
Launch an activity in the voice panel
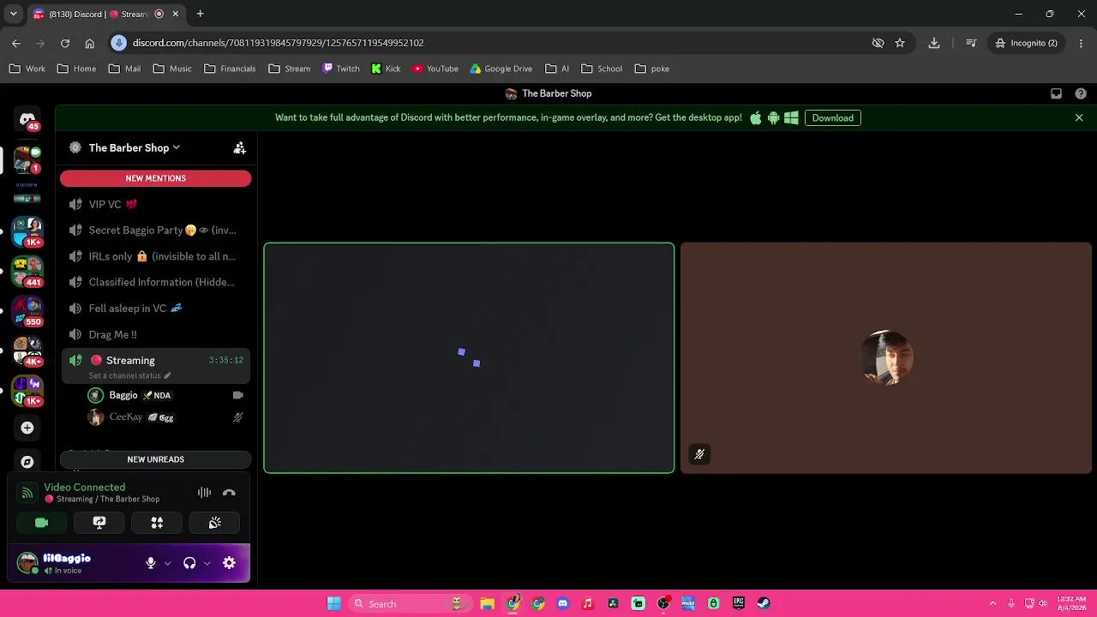[x=157, y=523]
